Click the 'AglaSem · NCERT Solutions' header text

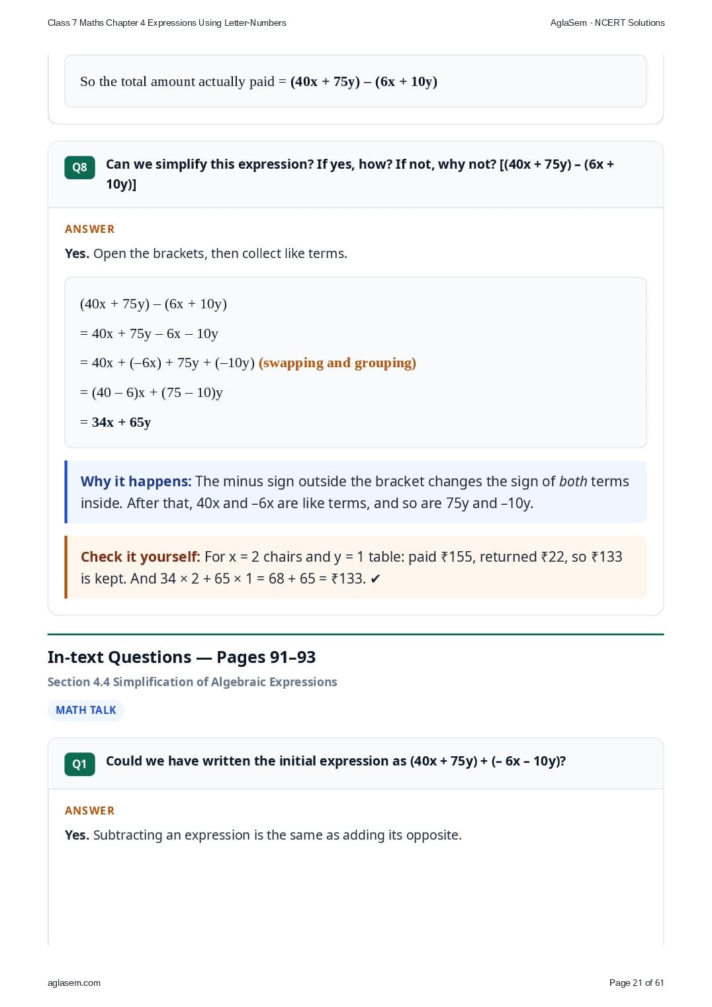click(x=607, y=22)
